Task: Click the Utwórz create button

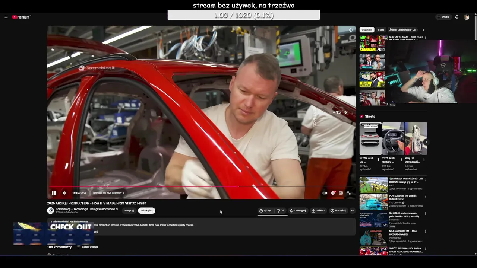Action: pyautogui.click(x=443, y=17)
